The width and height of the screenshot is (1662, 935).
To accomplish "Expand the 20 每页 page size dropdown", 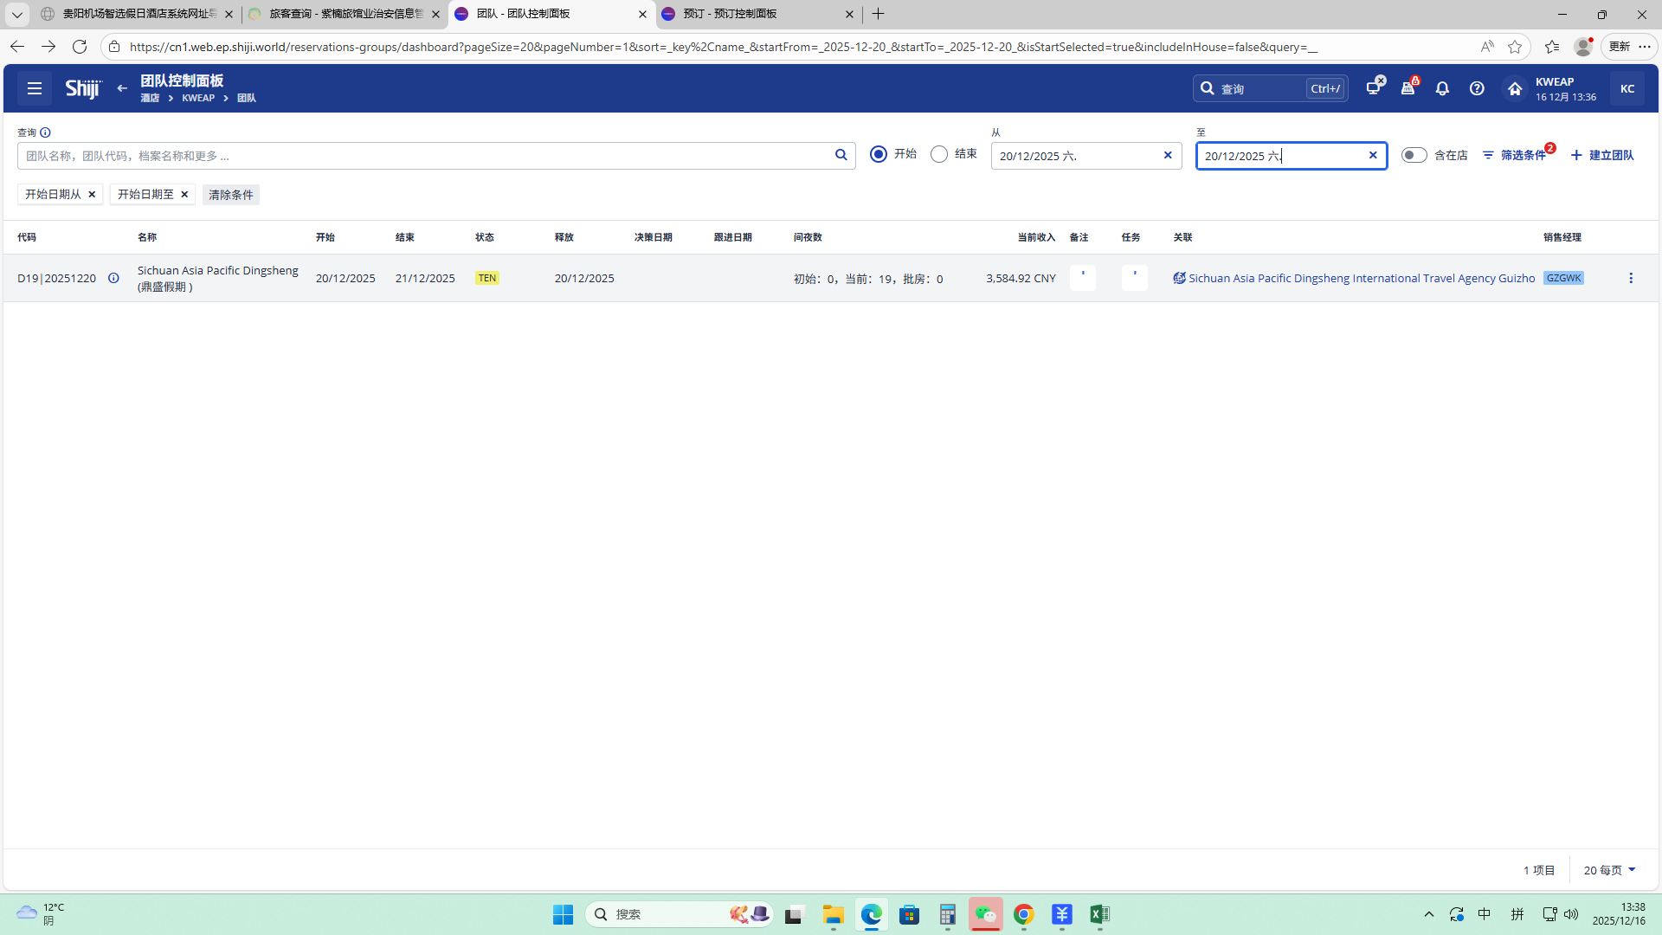I will point(1609,870).
